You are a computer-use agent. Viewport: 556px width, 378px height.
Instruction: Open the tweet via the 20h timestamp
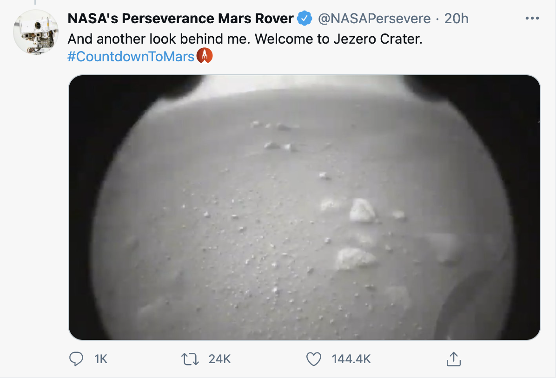point(457,19)
